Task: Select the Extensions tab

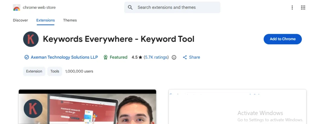Action: tap(46, 20)
